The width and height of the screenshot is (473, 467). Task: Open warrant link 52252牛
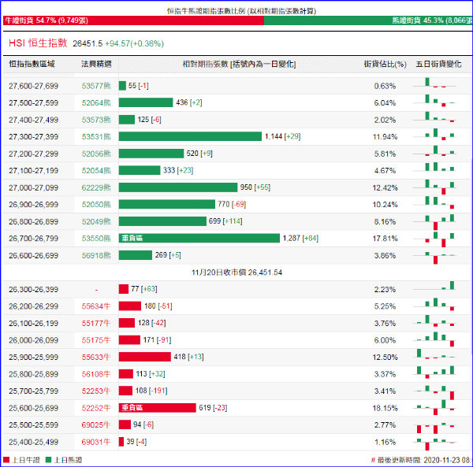pyautogui.click(x=96, y=408)
